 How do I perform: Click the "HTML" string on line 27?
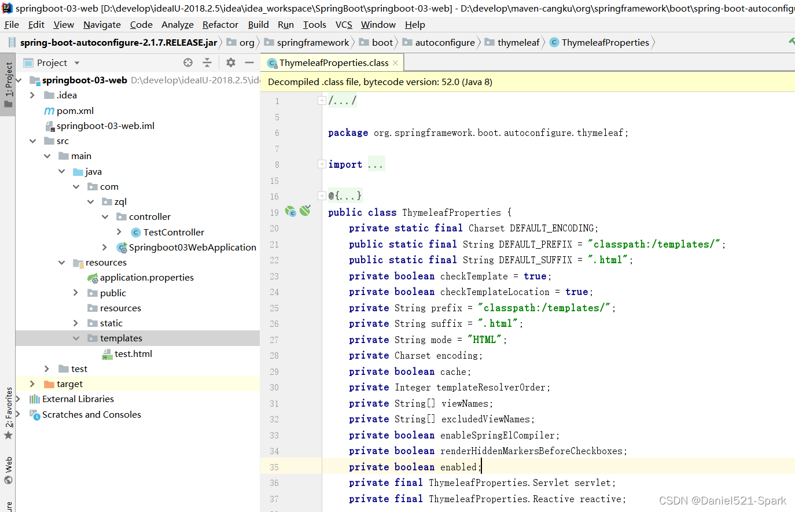[x=484, y=340]
